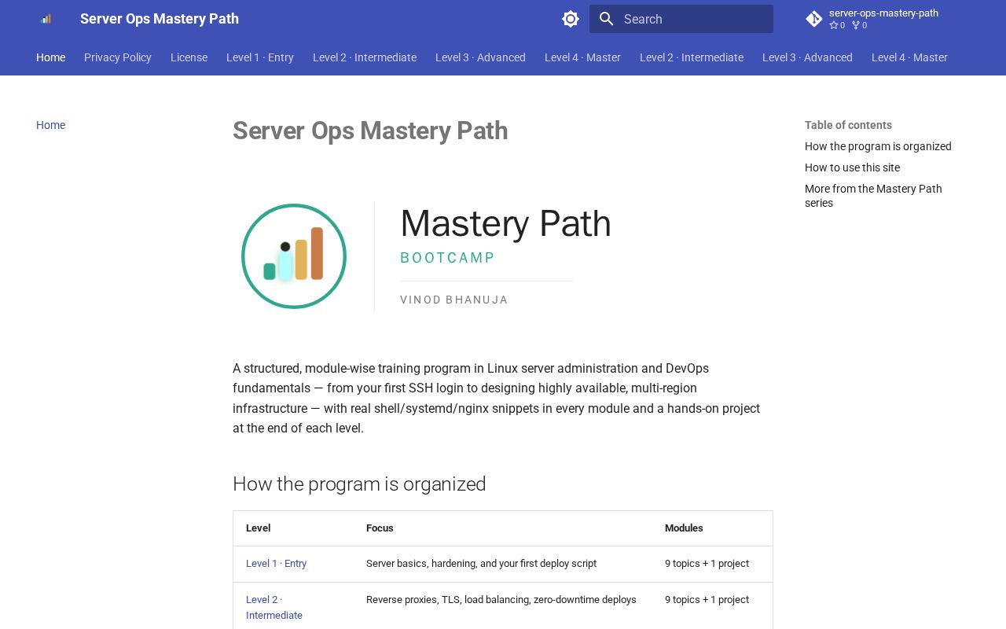The width and height of the screenshot is (1006, 629).
Task: Focus the Search input field
Action: click(x=681, y=19)
